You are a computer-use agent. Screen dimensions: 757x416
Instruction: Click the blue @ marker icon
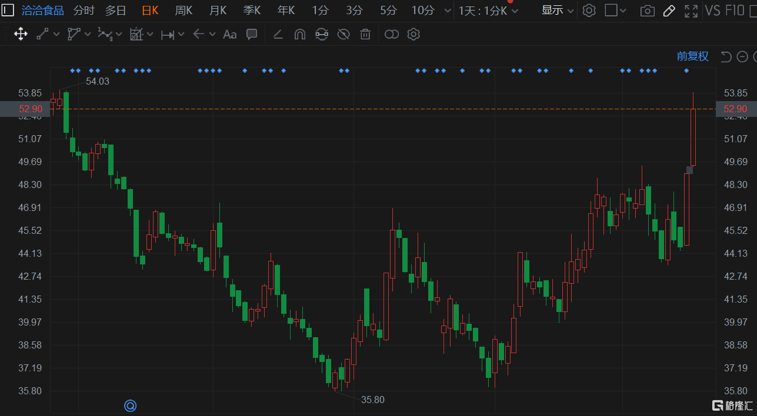130,405
